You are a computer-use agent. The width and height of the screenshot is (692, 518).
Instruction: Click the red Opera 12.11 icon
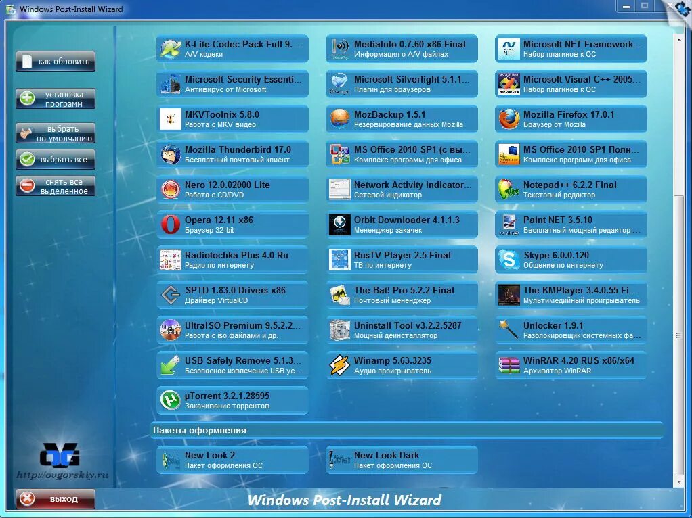point(171,225)
